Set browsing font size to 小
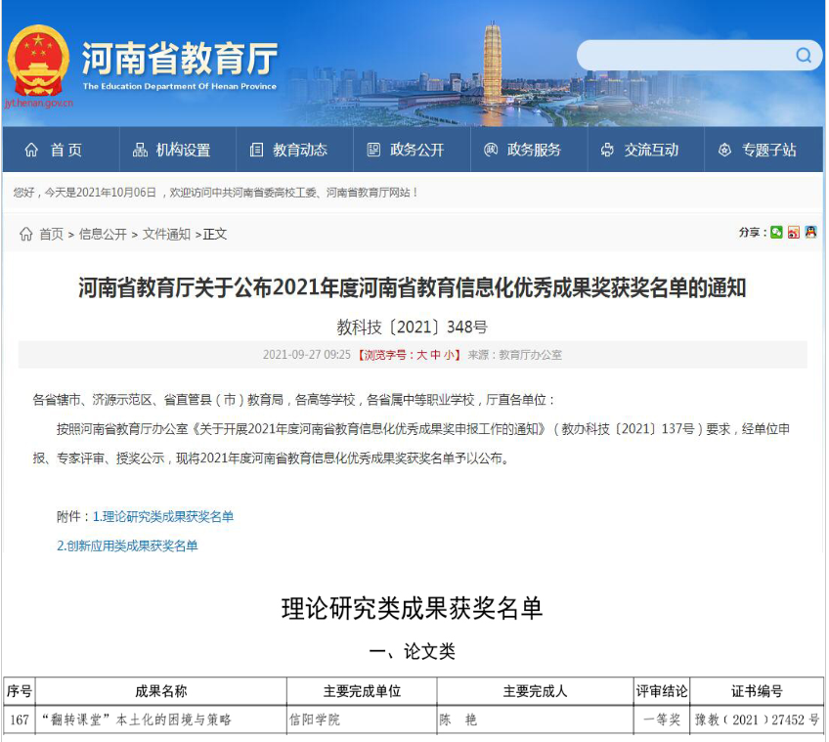Viewport: 829px width, 742px height. click(x=449, y=355)
